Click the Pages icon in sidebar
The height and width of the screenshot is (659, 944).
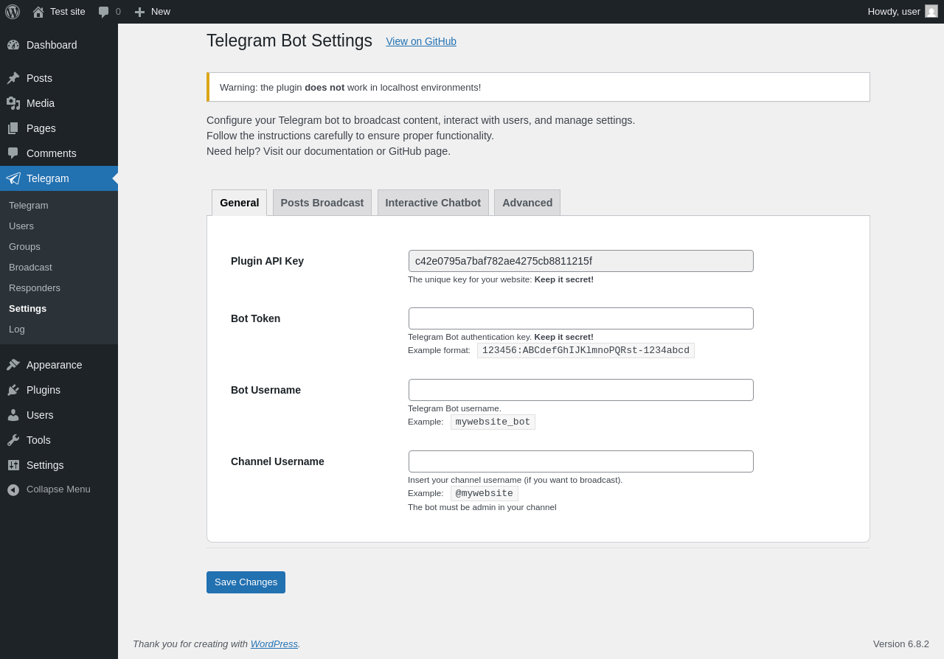[x=13, y=128]
